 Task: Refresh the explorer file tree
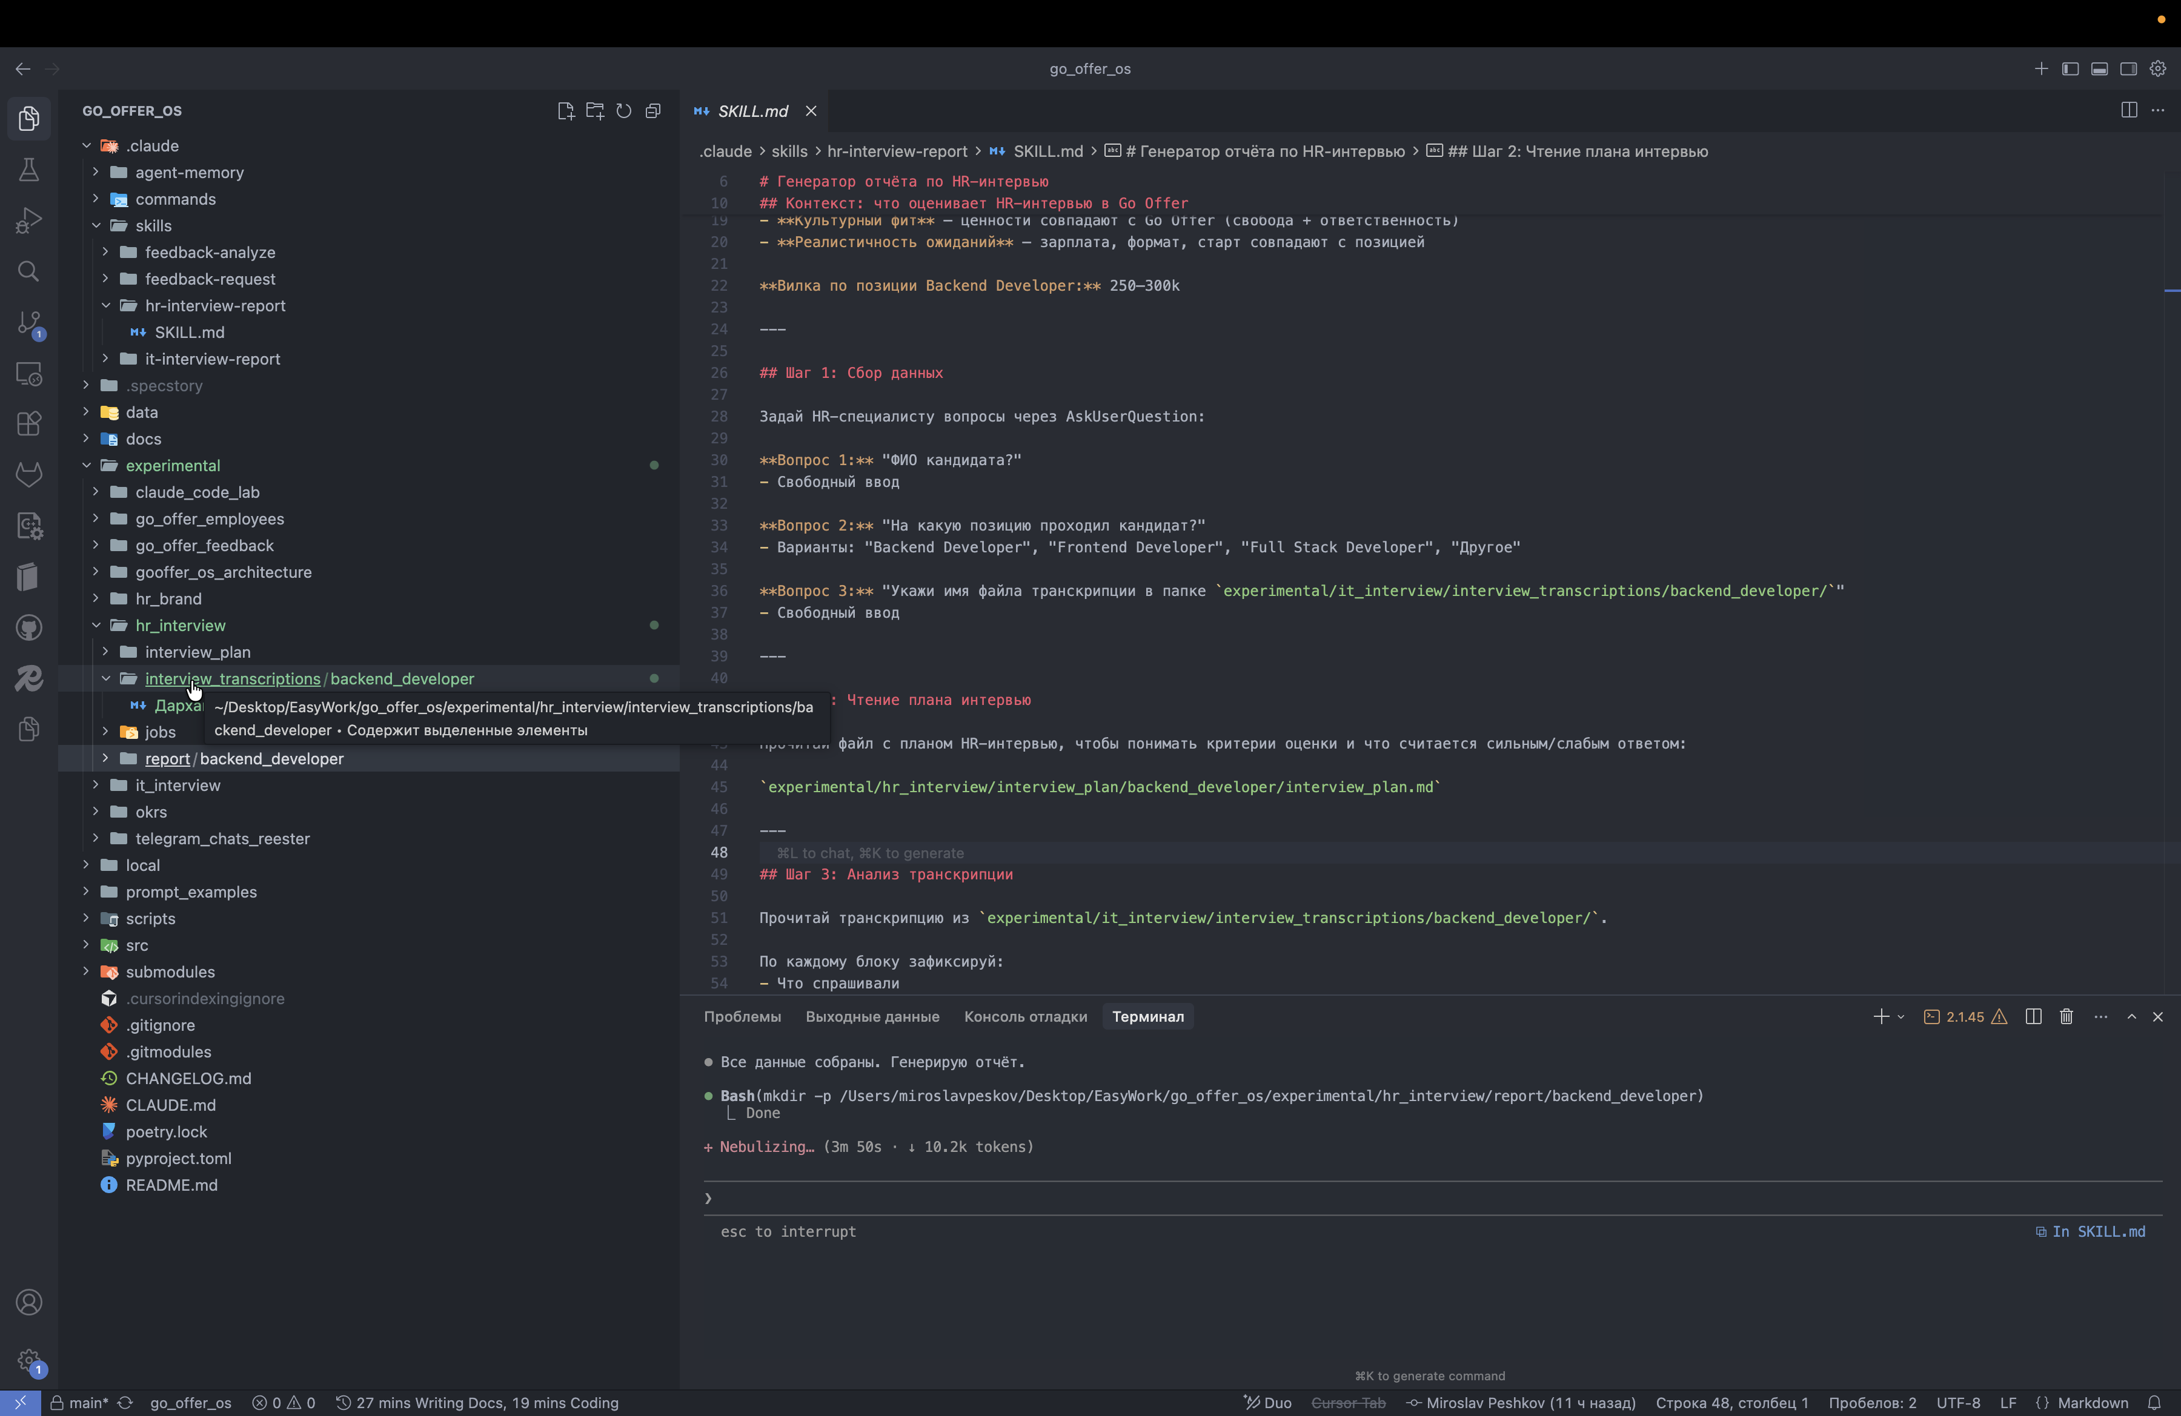click(x=624, y=111)
